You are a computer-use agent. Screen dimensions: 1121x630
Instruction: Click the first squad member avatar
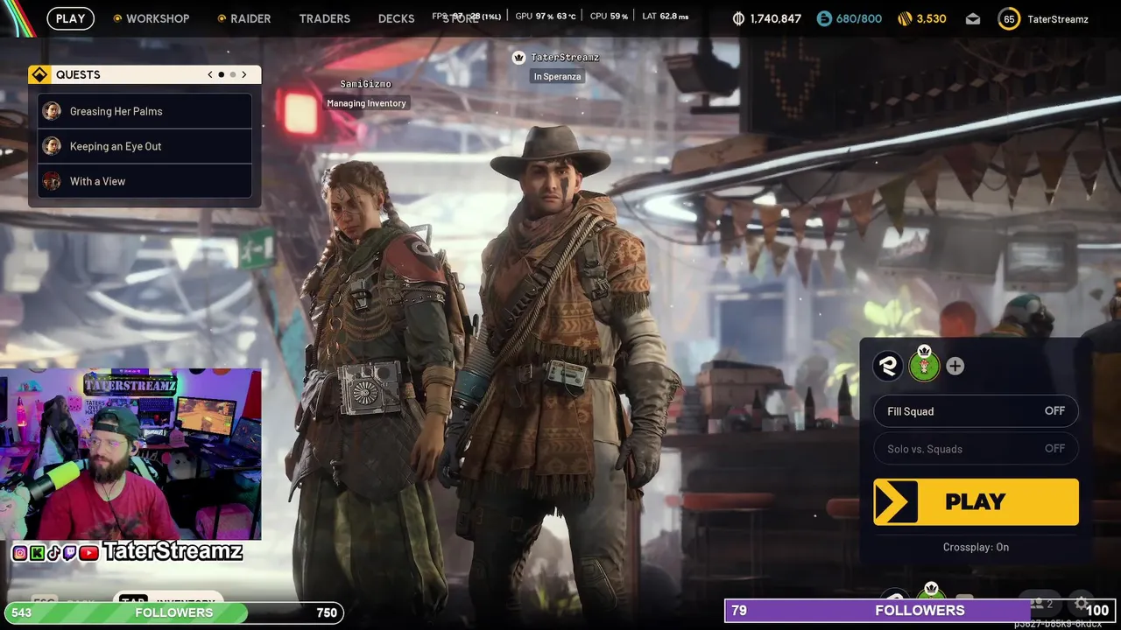(x=888, y=366)
